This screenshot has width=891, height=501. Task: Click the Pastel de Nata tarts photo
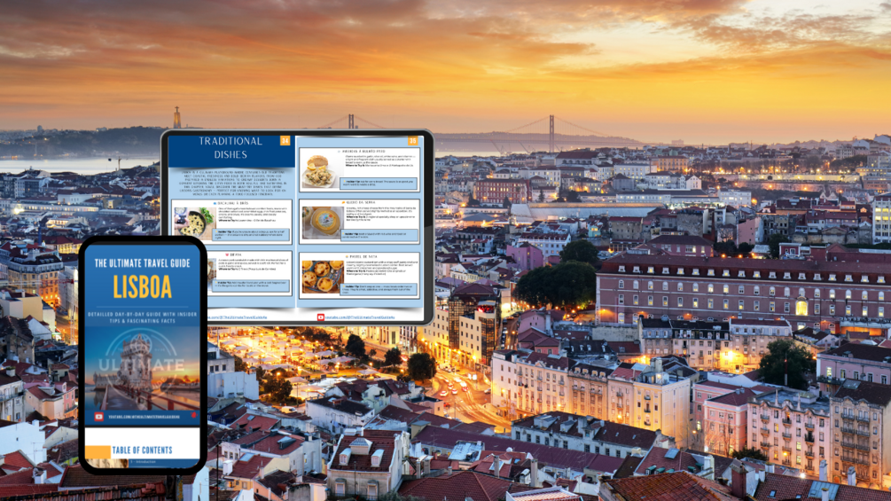point(323,277)
